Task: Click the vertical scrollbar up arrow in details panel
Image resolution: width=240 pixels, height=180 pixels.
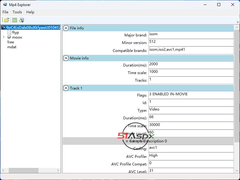Action: pos(237,27)
